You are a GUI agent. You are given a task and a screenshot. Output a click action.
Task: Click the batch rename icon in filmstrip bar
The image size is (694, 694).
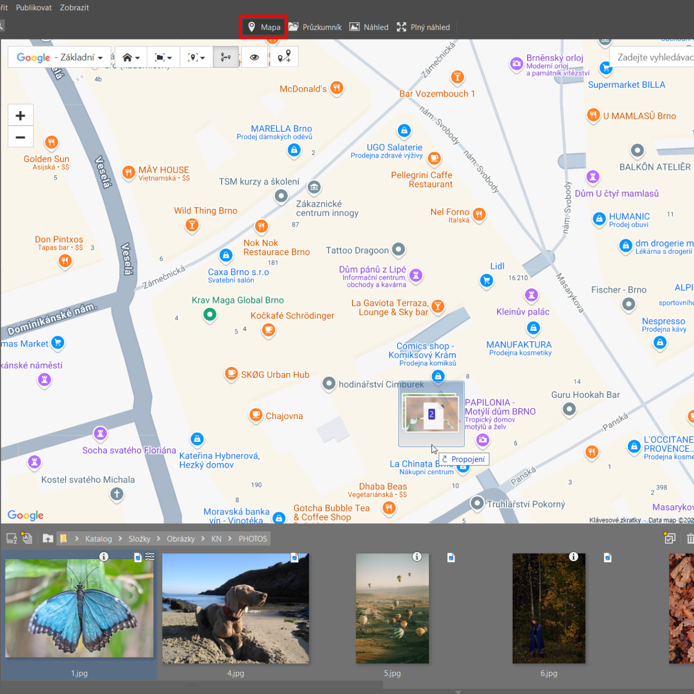point(27,538)
